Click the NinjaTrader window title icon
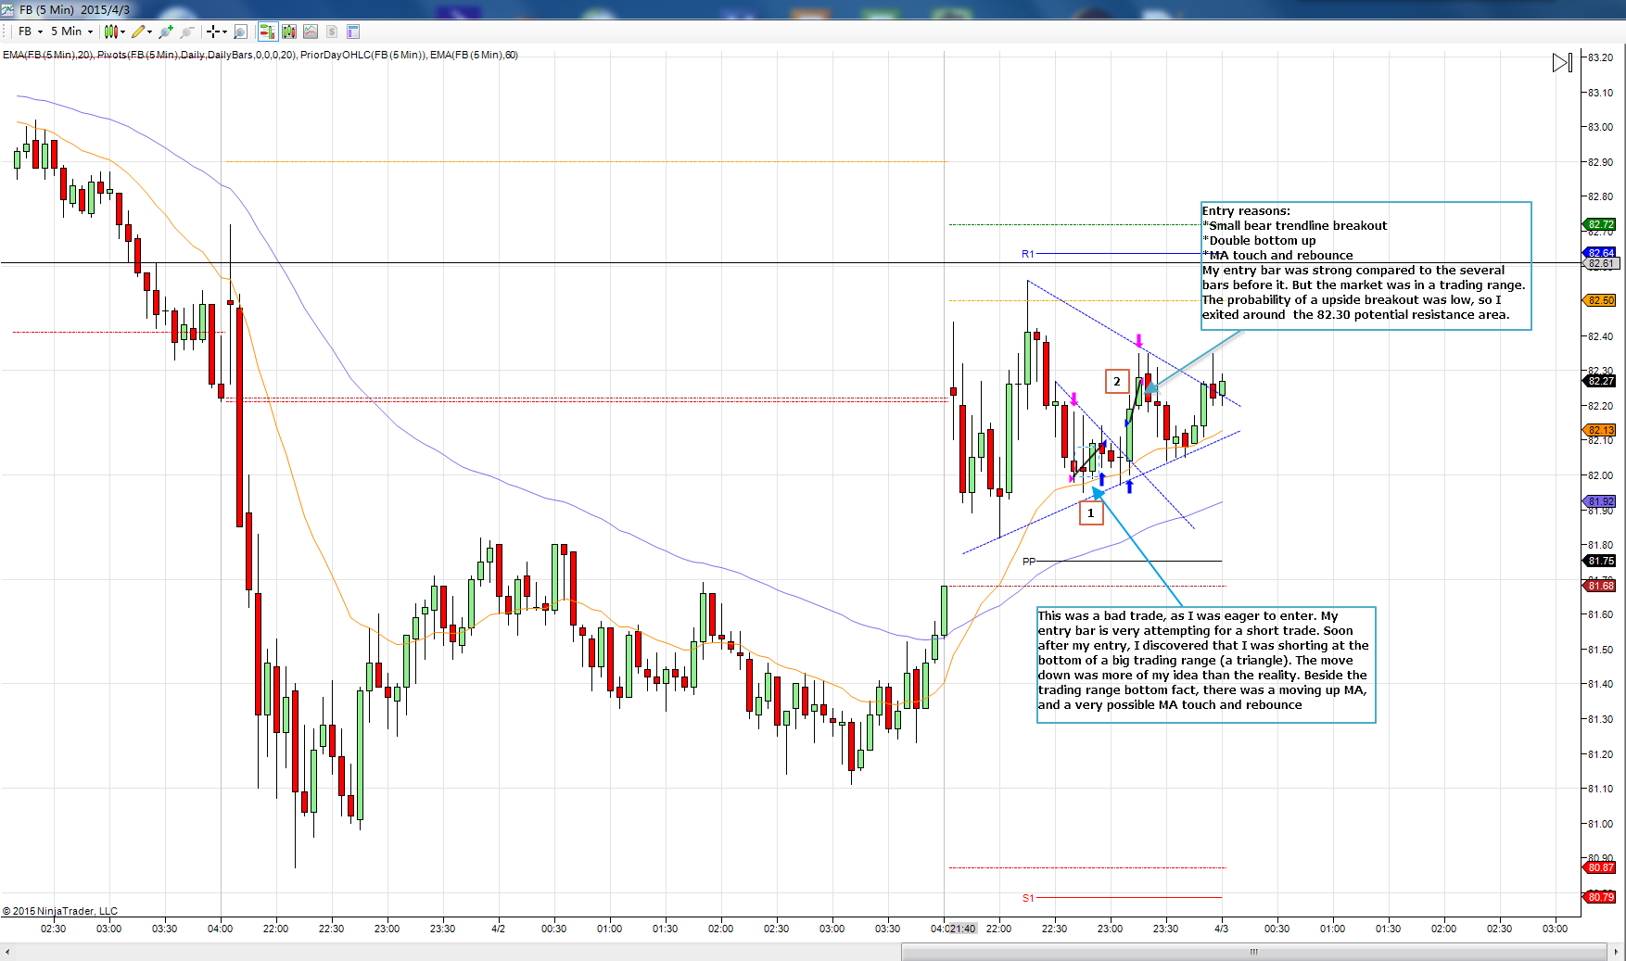1626x961 pixels. point(8,9)
